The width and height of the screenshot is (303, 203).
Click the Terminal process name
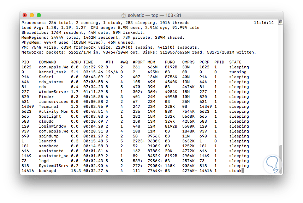(48, 106)
